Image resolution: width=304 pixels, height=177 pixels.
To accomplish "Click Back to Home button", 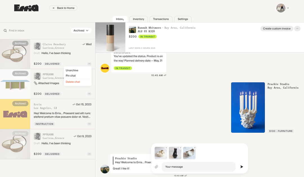I will point(63,8).
